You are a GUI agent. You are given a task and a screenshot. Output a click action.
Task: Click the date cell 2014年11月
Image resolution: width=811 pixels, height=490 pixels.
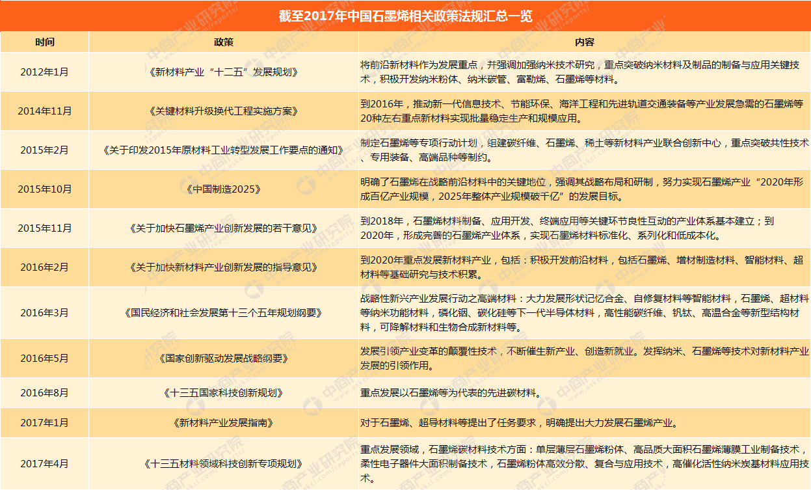click(x=44, y=111)
